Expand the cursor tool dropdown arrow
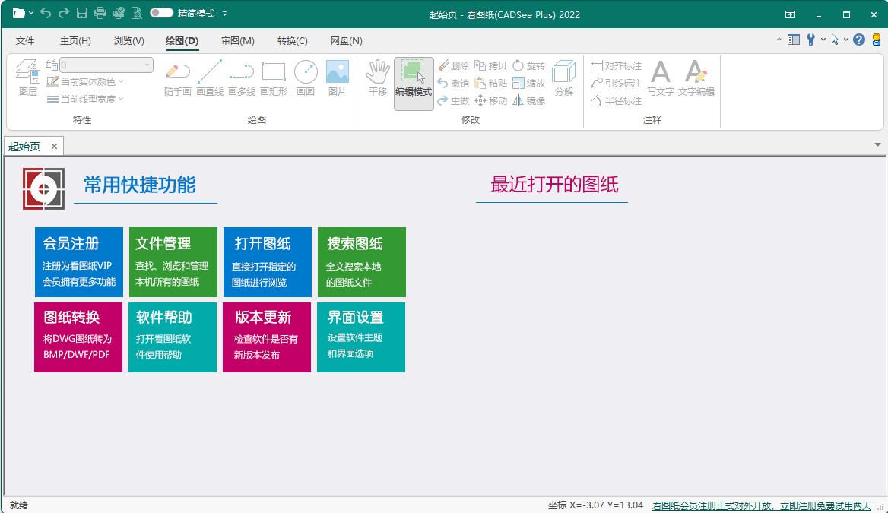 (845, 39)
